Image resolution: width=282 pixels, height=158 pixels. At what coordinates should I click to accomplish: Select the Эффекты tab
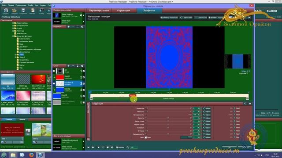149,11
